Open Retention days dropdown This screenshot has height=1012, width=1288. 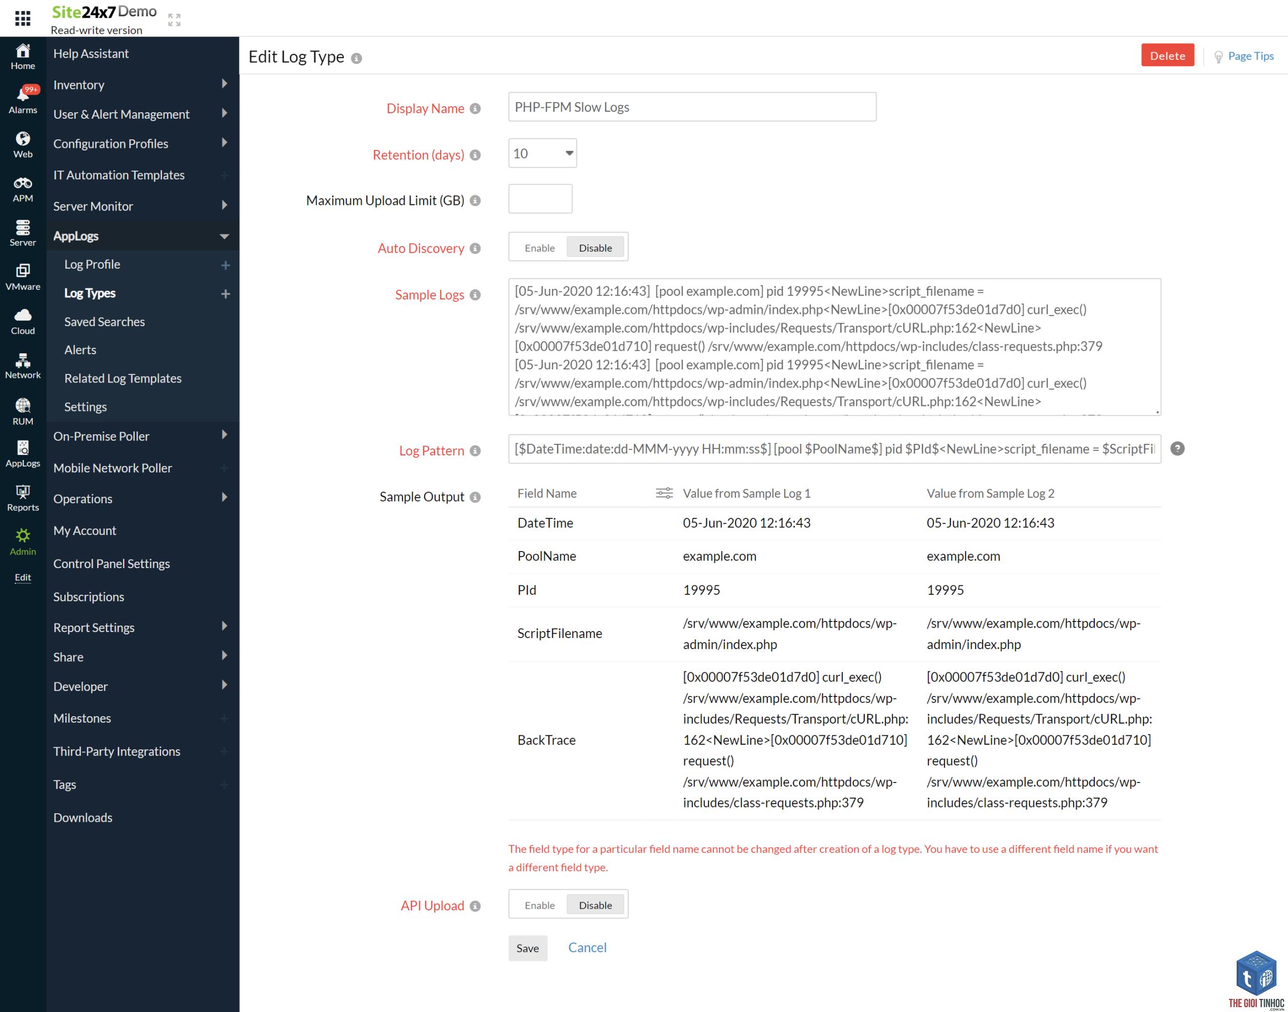point(542,153)
